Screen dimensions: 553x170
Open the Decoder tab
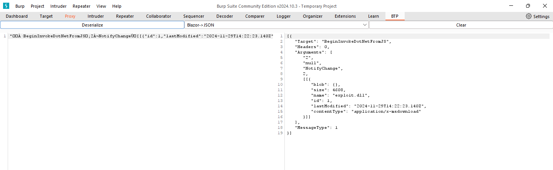pyautogui.click(x=224, y=16)
